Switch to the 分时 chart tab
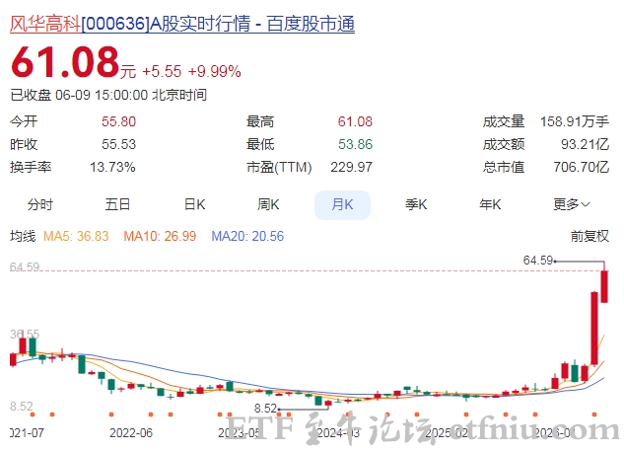This screenshot has height=453, width=624. (x=39, y=204)
